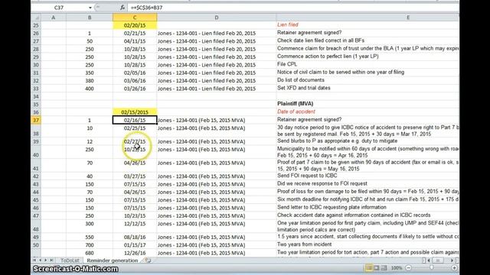490x275 pixels.
Task: Switch to Page Break Preview icon
Action: 384,268
